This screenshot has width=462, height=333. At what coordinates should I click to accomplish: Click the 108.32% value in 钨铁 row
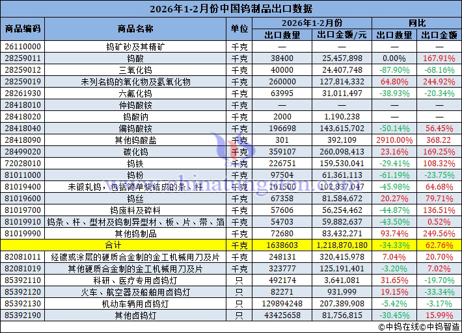(439, 164)
